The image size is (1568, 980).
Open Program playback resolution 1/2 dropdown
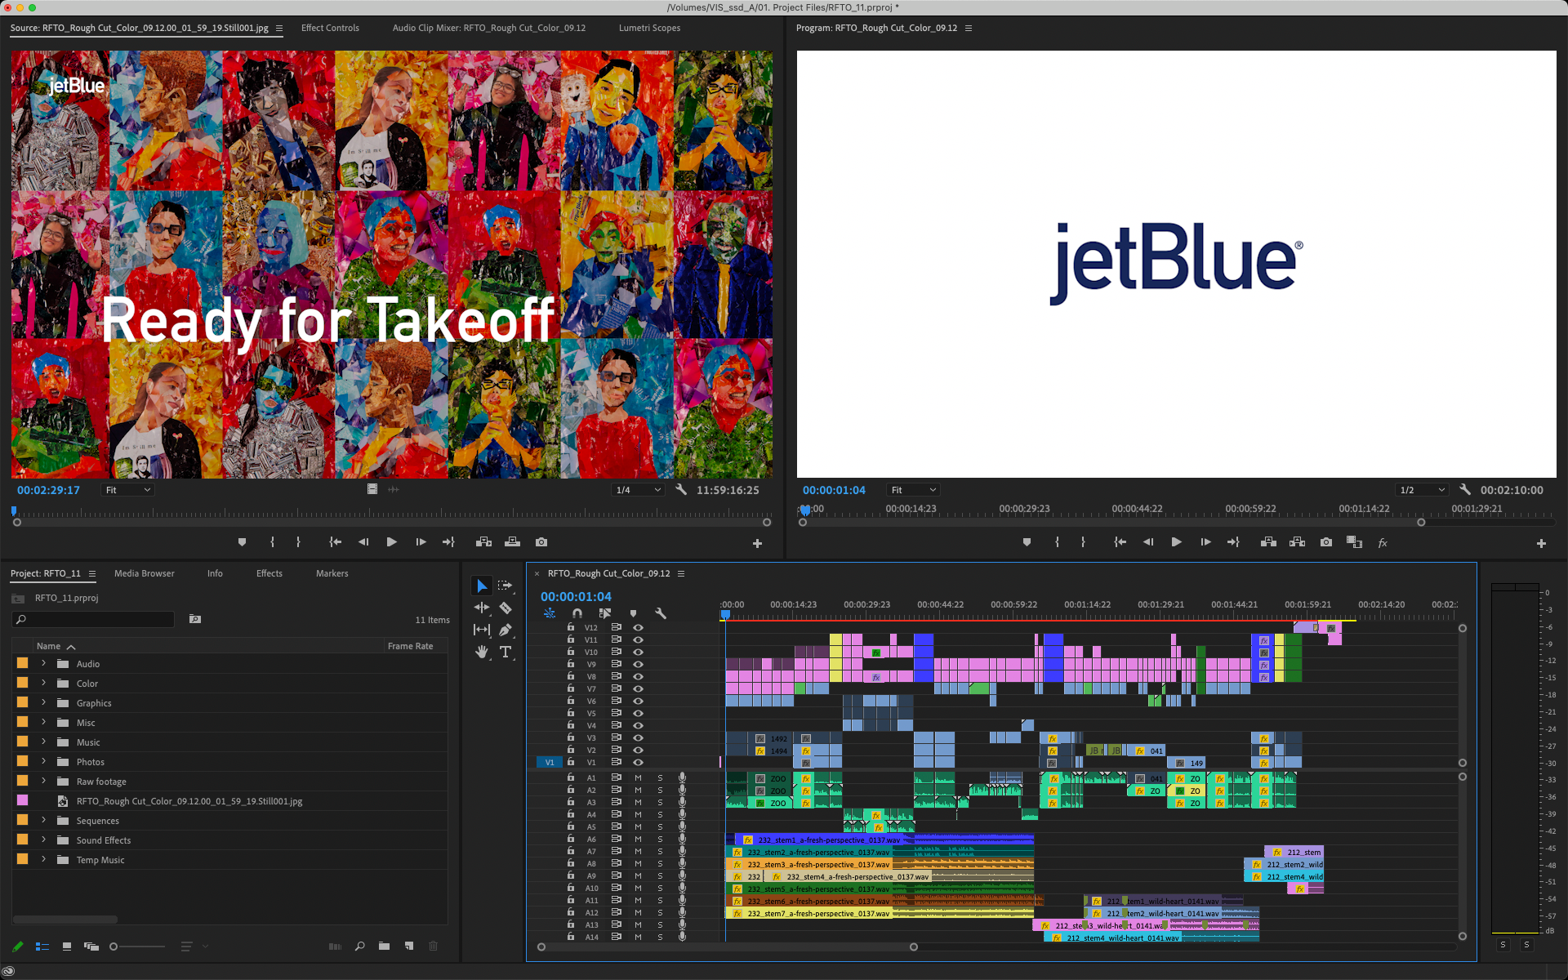[x=1422, y=490]
